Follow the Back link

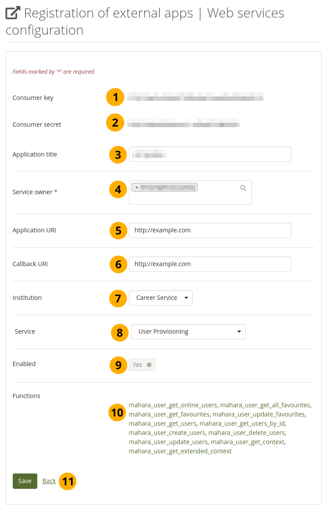[49, 481]
